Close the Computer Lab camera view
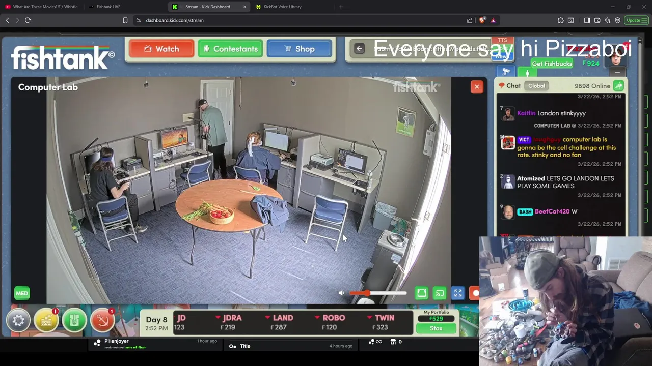652x366 pixels. point(477,86)
